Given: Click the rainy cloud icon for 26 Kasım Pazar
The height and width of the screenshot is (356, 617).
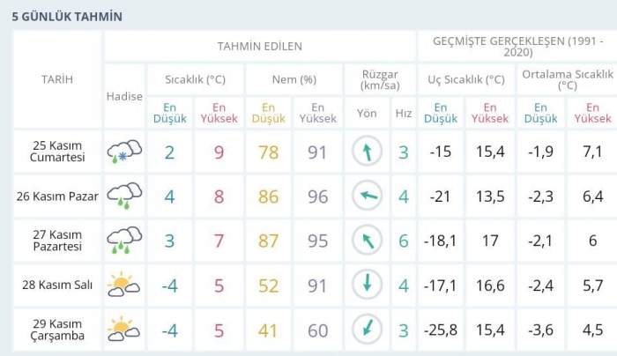Looking at the screenshot, I should [x=123, y=196].
